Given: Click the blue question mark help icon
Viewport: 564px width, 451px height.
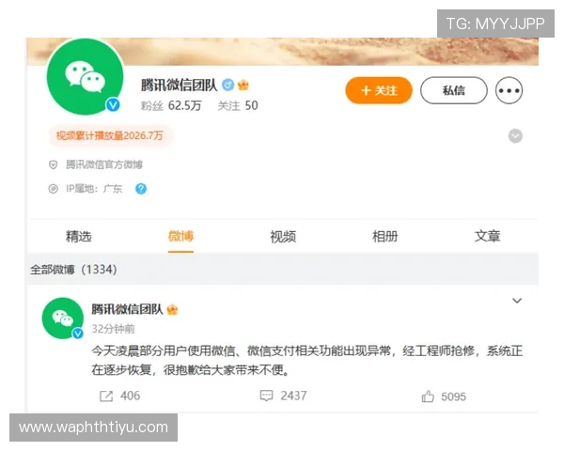Looking at the screenshot, I should pos(141,189).
